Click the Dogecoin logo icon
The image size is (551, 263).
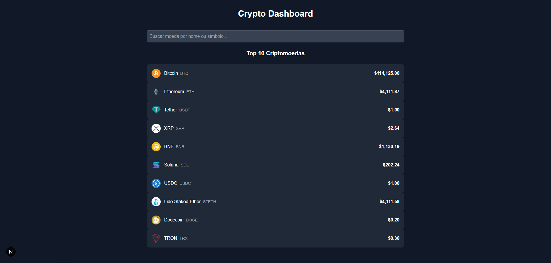pos(156,220)
